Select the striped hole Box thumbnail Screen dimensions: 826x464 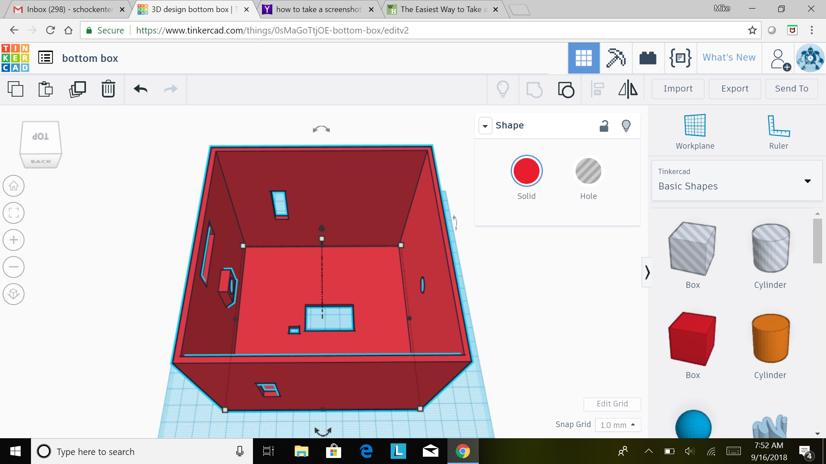[692, 248]
